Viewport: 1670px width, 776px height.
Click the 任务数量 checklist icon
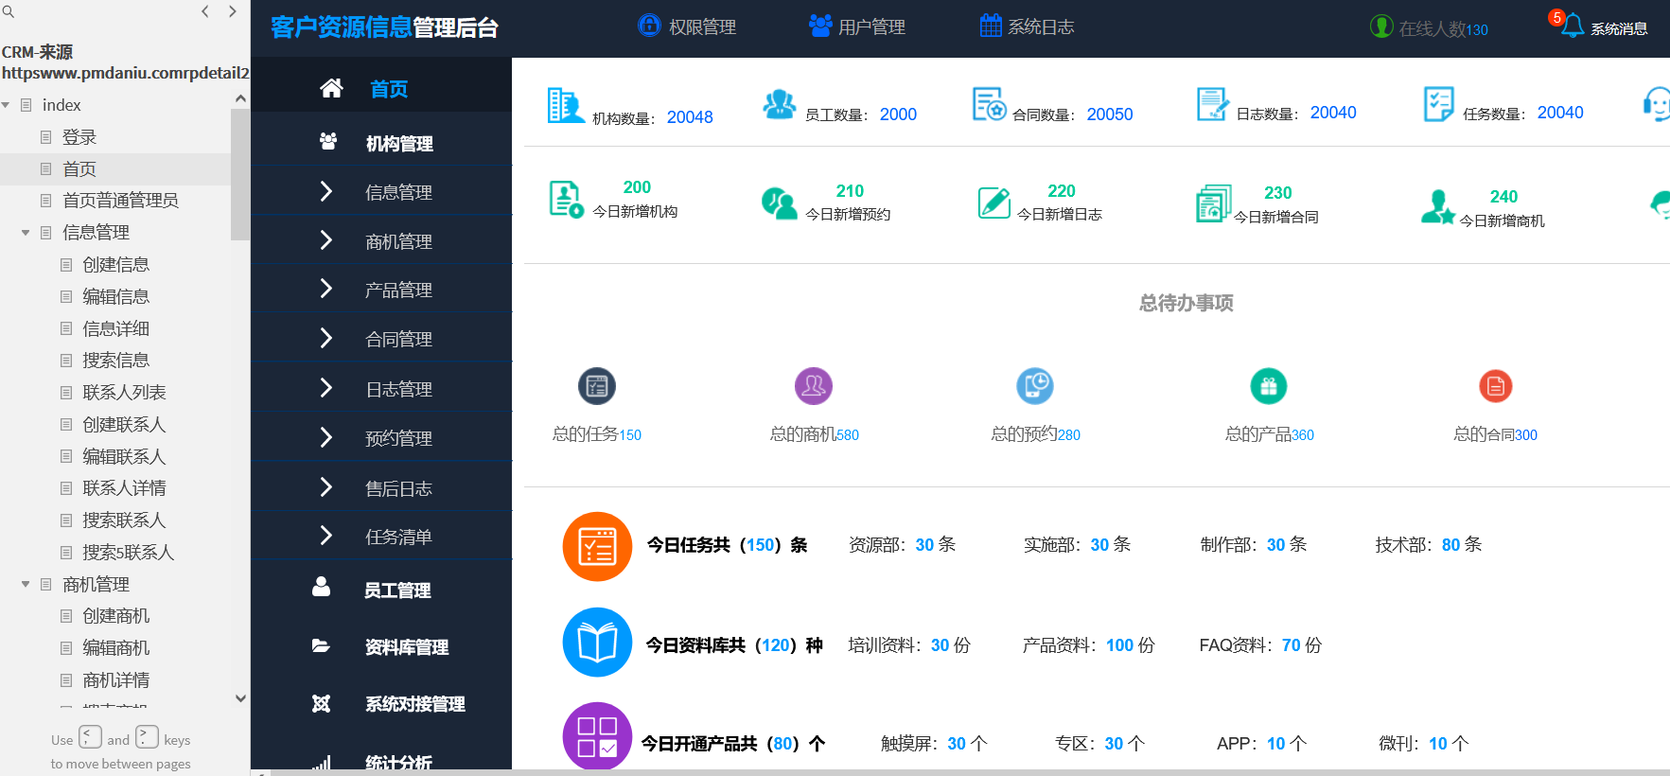click(1439, 104)
